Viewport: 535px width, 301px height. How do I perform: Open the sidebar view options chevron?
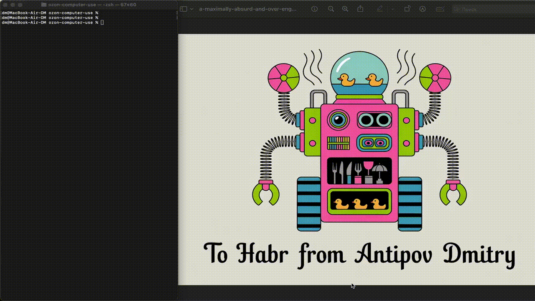tap(191, 9)
